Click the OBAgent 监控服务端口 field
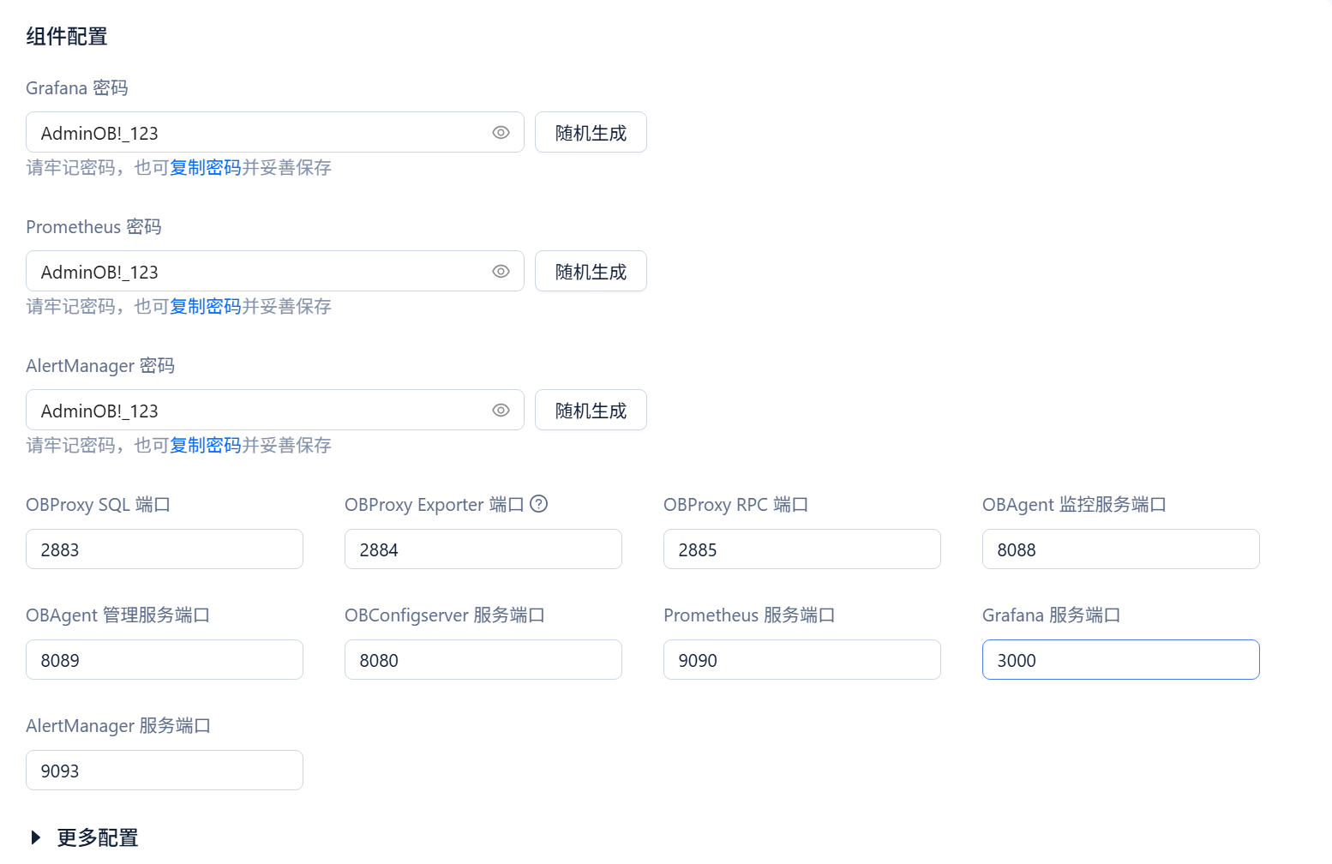 coord(1121,549)
